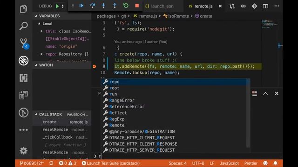Click git breadcrumb folder
Screen dimensions: 298x167
click(123, 16)
